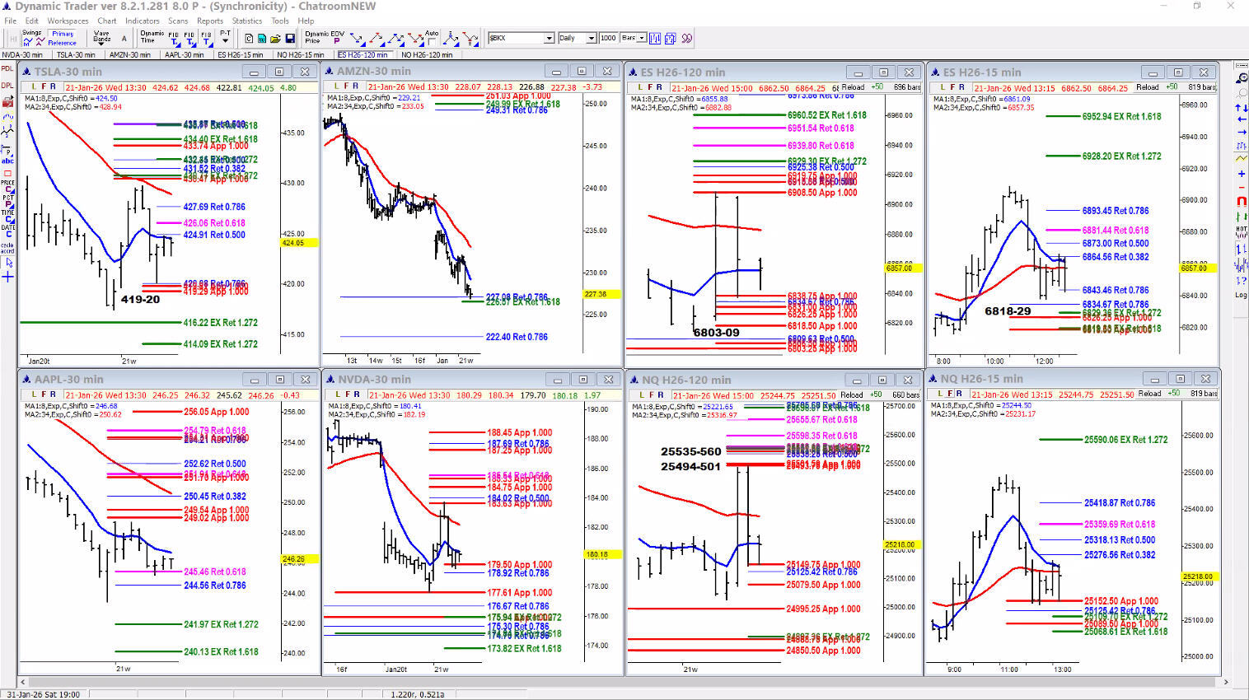This screenshot has height=700, width=1249.
Task: Select the crosshair cursor tool in left sidebar
Action: [7, 278]
